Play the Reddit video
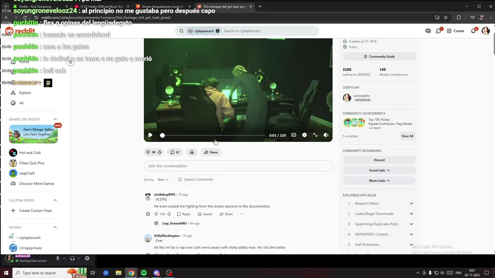This screenshot has width=495, height=278. pyautogui.click(x=150, y=135)
